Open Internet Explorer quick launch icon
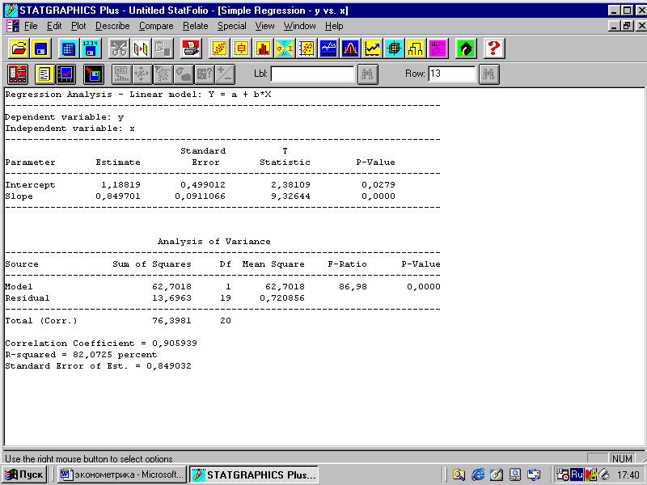This screenshot has width=647, height=485. click(478, 474)
